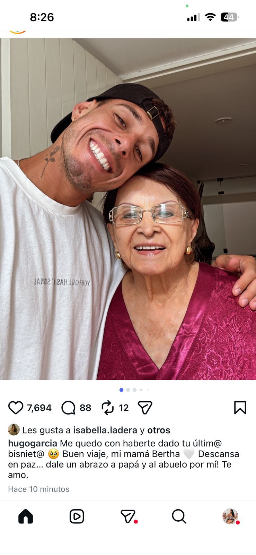Share post using the paper plane icon
The width and height of the screenshot is (256, 555).
[x=145, y=408]
